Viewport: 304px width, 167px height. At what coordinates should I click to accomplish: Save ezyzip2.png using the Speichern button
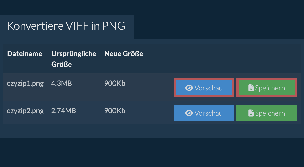[267, 113]
